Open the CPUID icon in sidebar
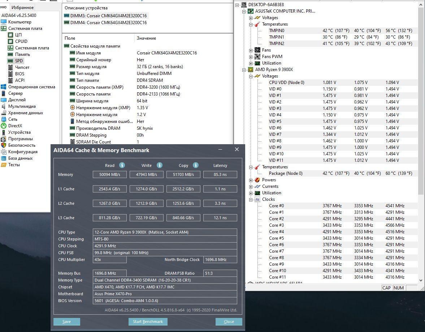The image size is (425, 332). click(x=10, y=41)
